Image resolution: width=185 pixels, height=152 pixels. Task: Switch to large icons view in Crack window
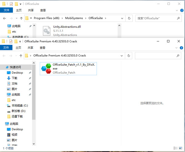tap(180, 148)
